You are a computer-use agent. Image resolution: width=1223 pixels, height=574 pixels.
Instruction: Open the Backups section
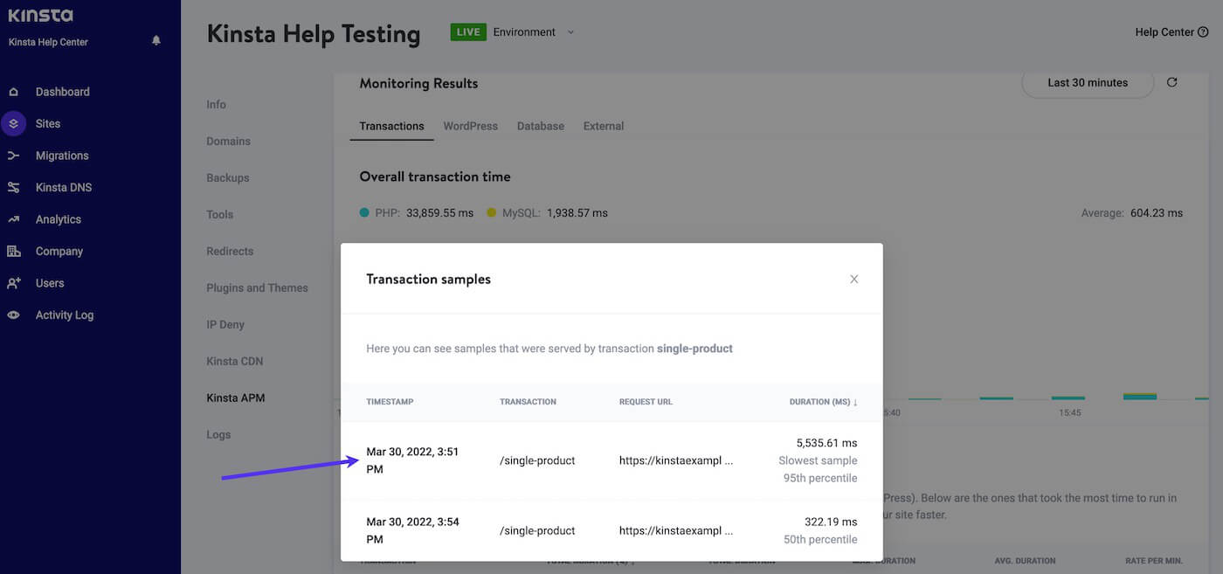click(x=227, y=178)
